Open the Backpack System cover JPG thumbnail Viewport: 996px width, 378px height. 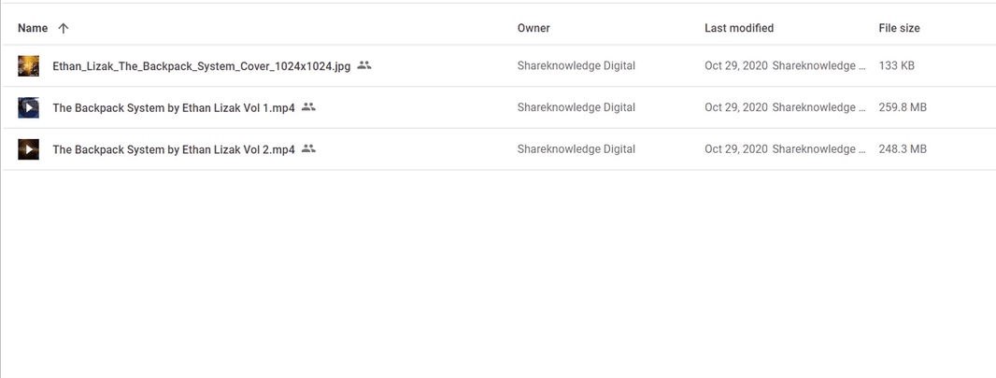pos(29,65)
